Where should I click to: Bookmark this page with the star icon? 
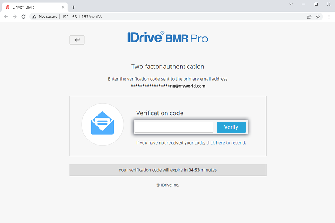pyautogui.click(x=318, y=17)
